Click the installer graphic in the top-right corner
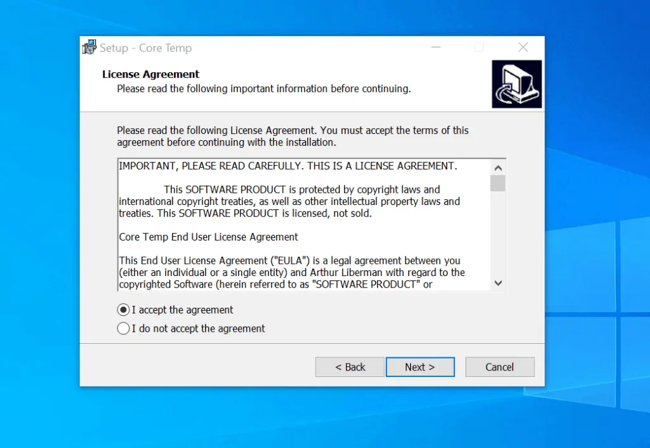This screenshot has width=650, height=448. [x=516, y=83]
